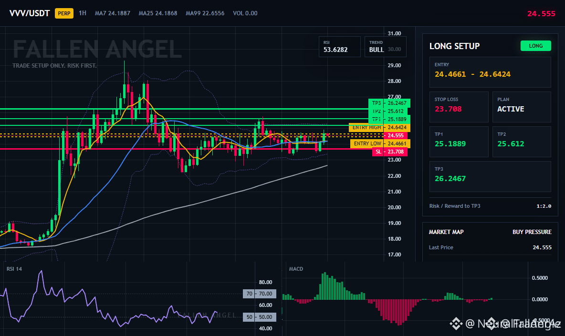Click the MA7 24.1887 indicator label
565x336 pixels.
pos(113,13)
